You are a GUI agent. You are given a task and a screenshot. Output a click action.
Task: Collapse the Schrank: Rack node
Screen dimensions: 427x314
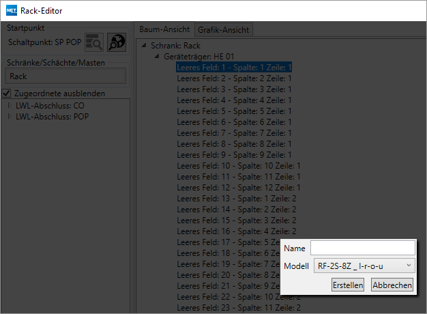click(144, 45)
